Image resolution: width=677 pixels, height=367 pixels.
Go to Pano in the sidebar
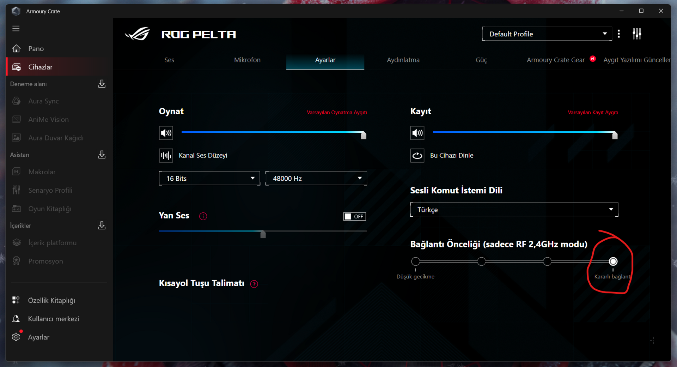59,49
